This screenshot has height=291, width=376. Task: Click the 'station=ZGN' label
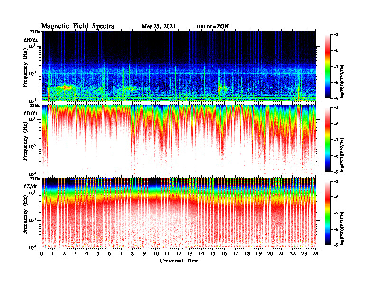click(212, 27)
